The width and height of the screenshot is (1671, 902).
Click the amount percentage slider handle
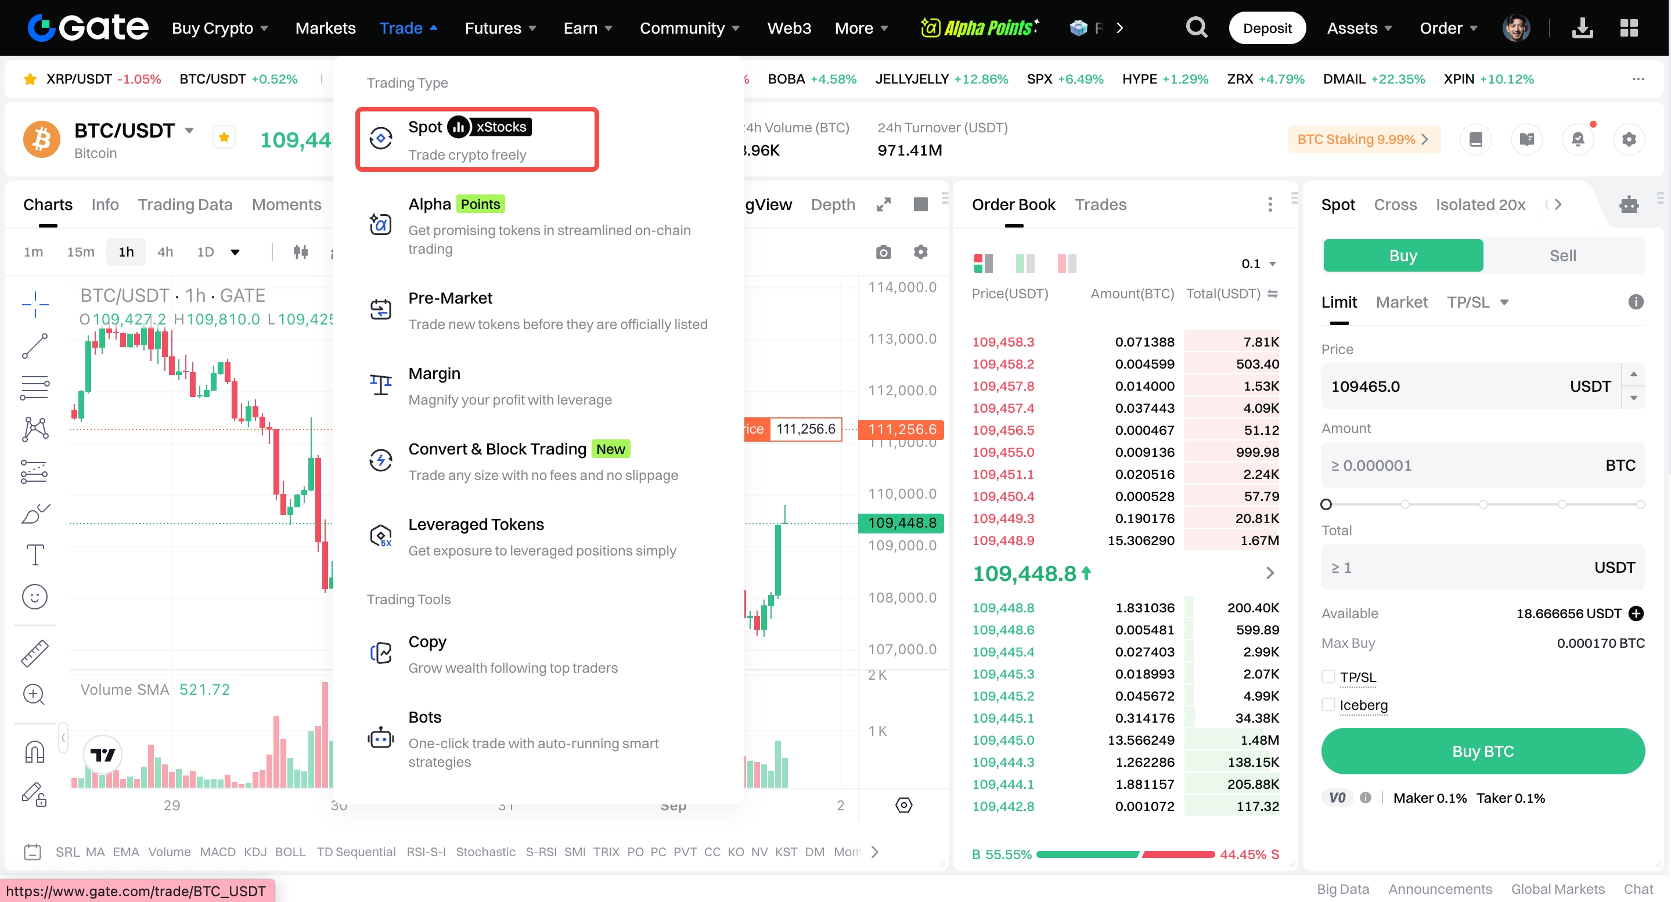click(1326, 504)
